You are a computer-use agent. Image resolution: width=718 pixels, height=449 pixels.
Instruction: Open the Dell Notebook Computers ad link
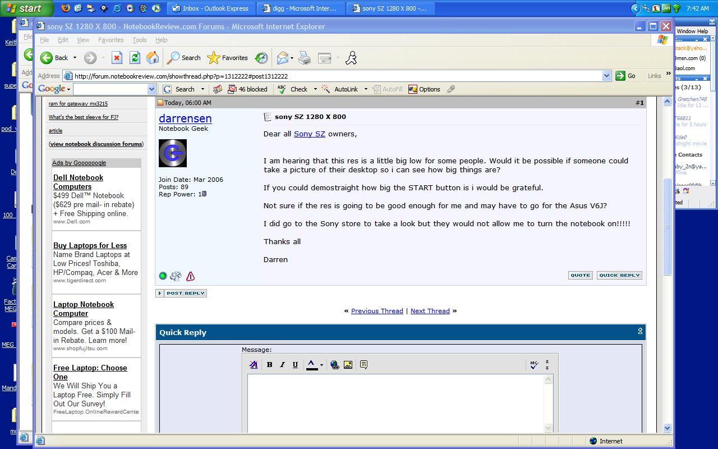pyautogui.click(x=78, y=182)
